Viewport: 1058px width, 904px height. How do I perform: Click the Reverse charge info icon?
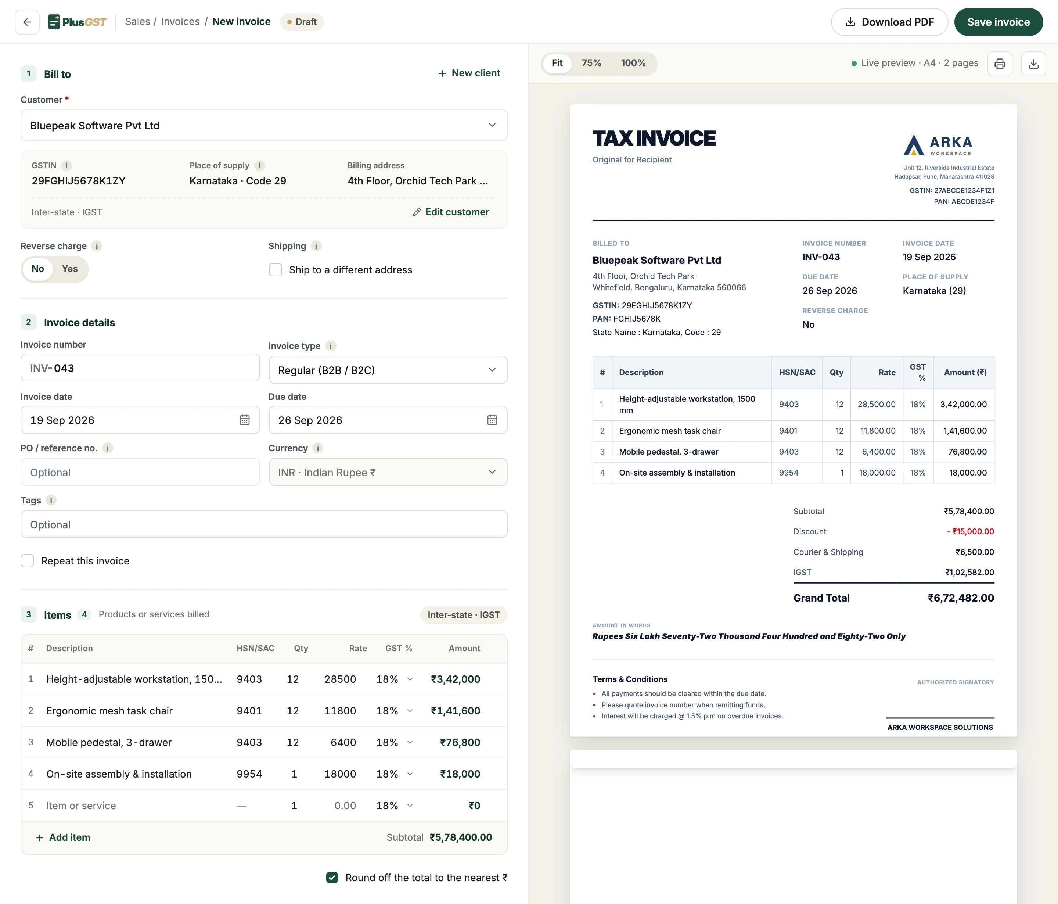pos(97,246)
